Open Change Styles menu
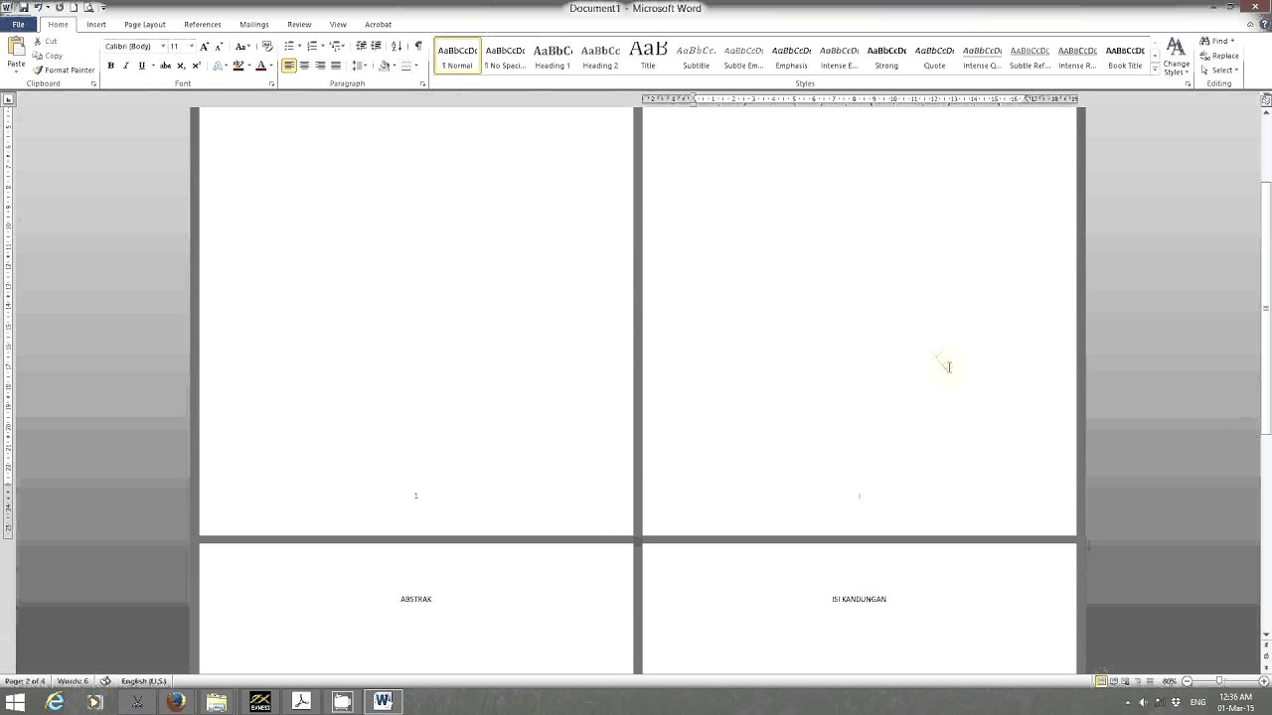Screen dimensions: 1272x715 click(x=1176, y=57)
